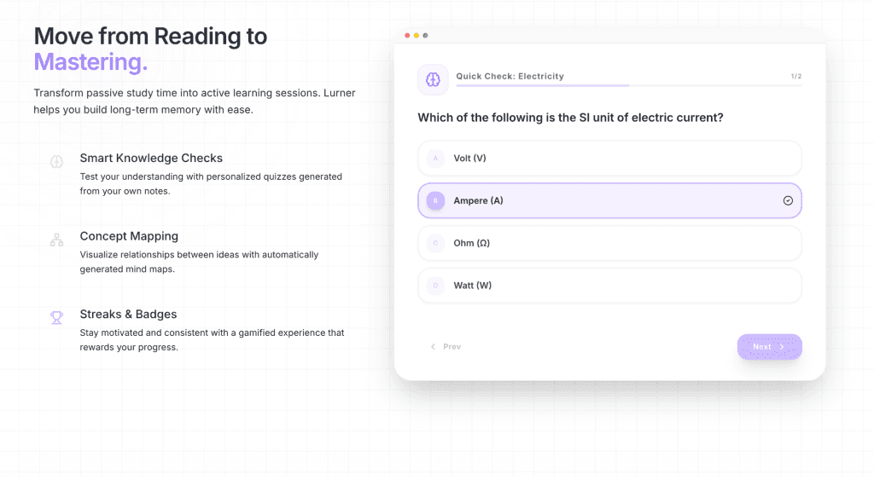Viewport: 874px width, 491px height.
Task: Click the red window dot in mockup
Action: (x=407, y=36)
